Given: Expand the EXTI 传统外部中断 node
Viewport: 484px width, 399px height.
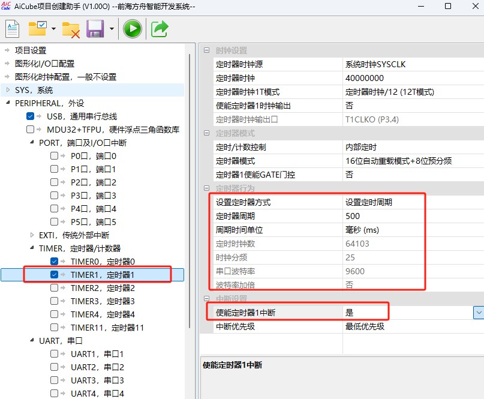Looking at the screenshot, I should 32,235.
